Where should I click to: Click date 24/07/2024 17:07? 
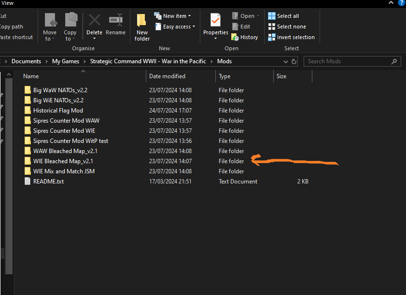(170, 111)
